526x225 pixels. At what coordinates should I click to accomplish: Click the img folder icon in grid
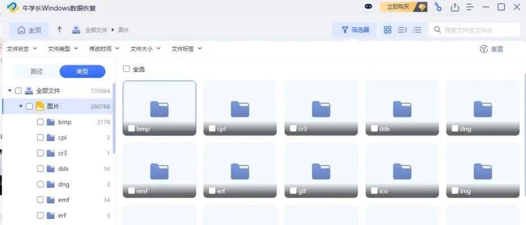coord(483,172)
